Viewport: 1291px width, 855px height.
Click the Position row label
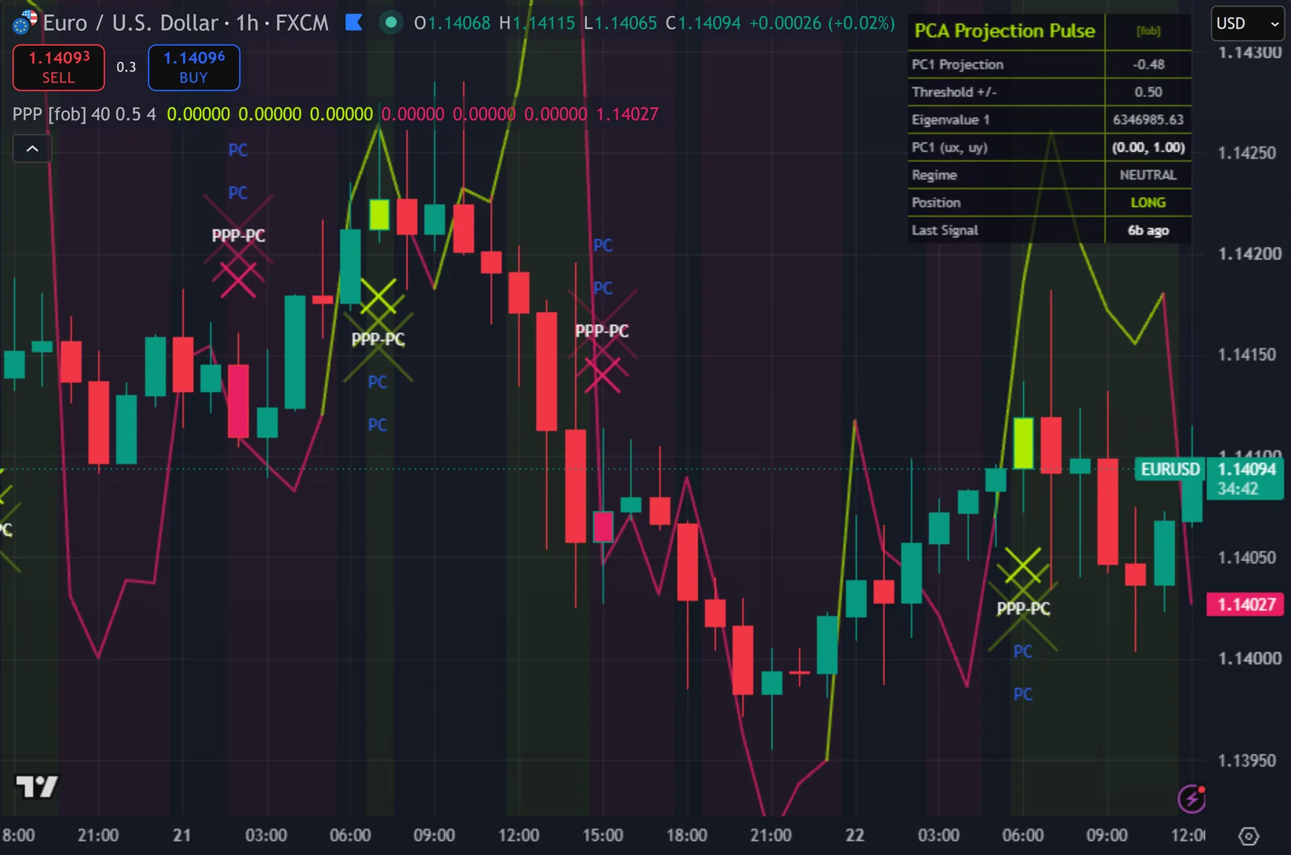click(x=936, y=202)
